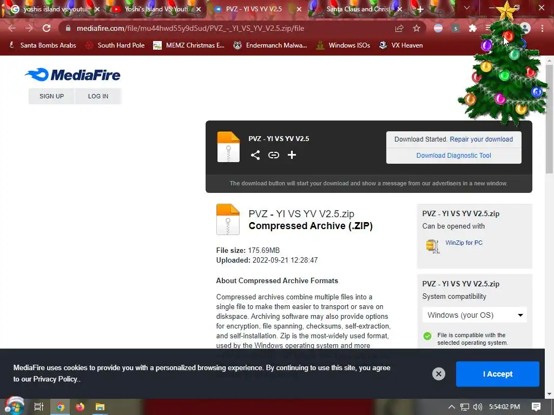Open the tab search chevron
This screenshot has height=415, width=554.
(467, 8)
